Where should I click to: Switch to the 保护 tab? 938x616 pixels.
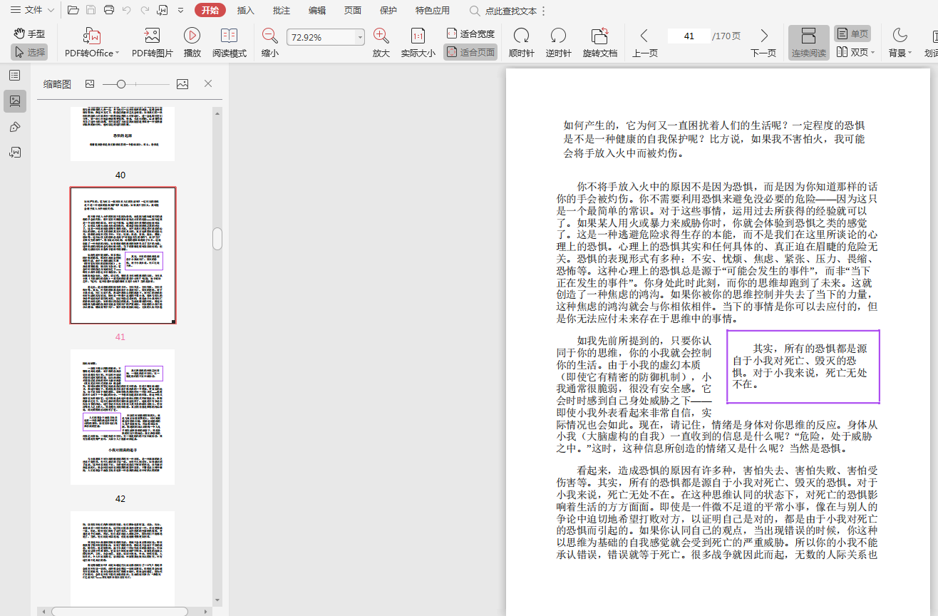click(x=388, y=11)
